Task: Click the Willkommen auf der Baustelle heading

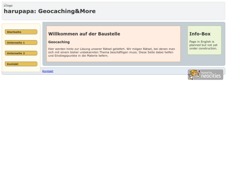Action: point(84,34)
